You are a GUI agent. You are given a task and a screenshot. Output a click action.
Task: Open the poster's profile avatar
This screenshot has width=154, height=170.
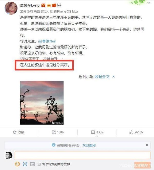pos(11,8)
